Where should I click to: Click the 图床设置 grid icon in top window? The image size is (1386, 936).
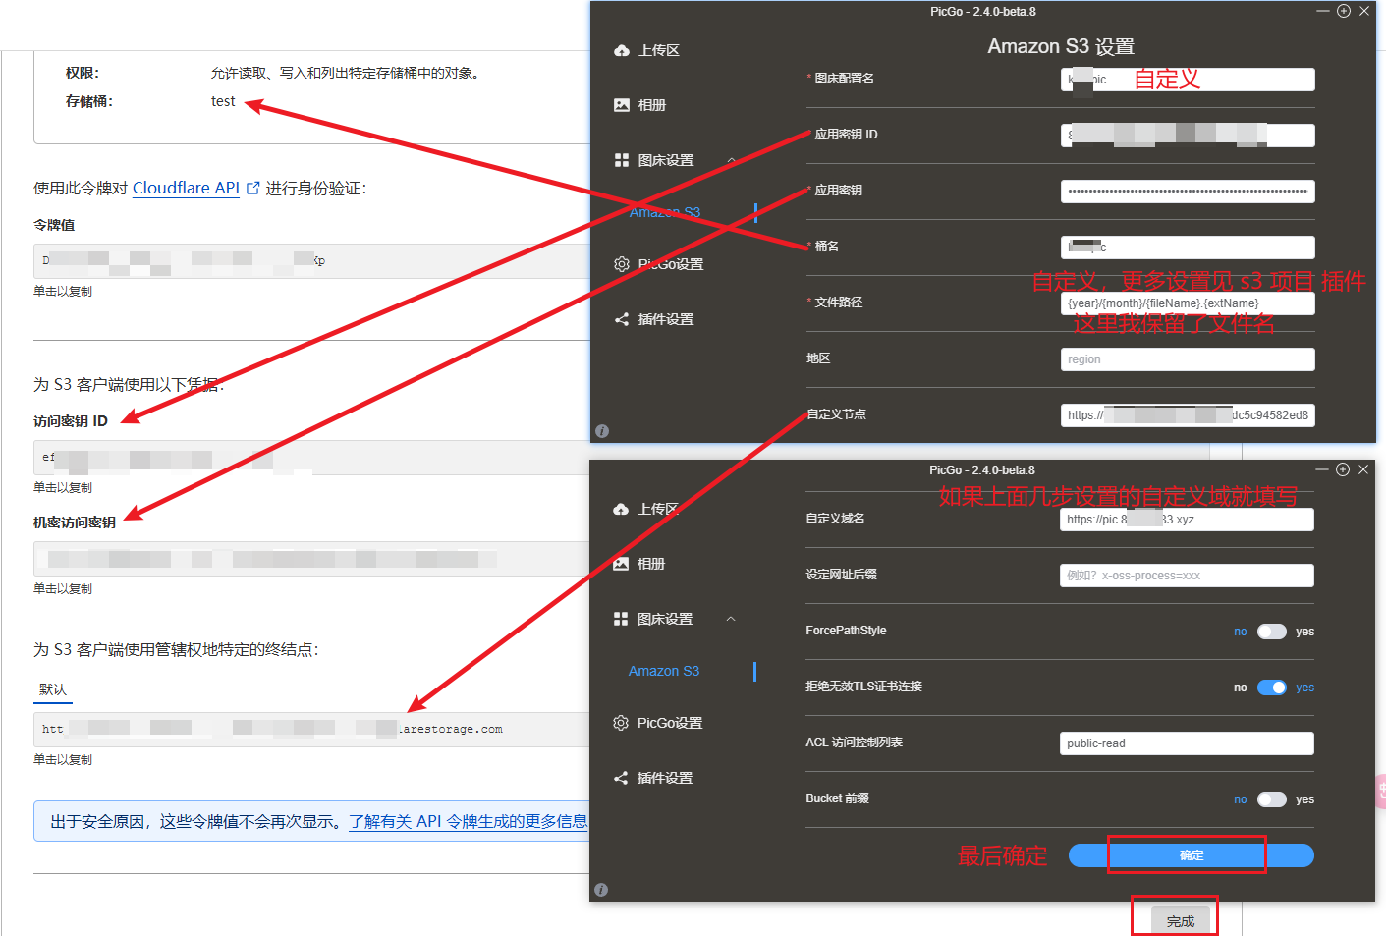coord(621,160)
